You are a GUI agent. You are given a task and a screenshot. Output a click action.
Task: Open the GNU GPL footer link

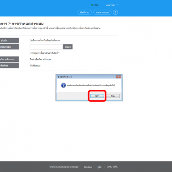(x=112, y=167)
